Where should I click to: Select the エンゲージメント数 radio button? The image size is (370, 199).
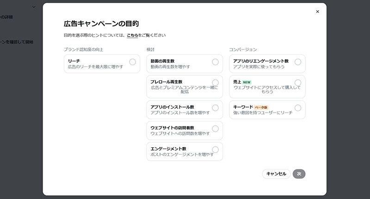pos(215,150)
